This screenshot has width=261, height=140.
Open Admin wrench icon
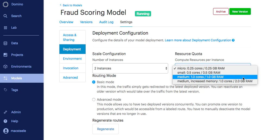tap(5, 112)
